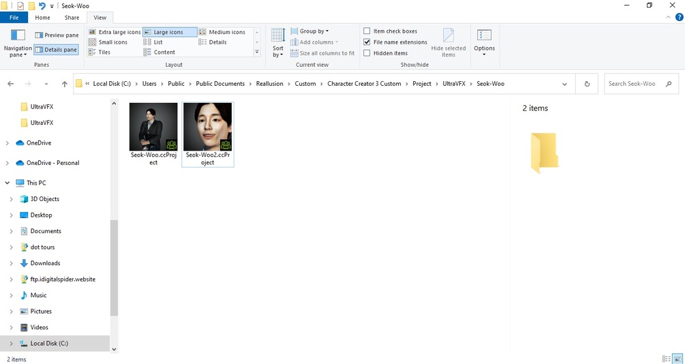Switch layout to Tiles view
Image resolution: width=685 pixels, height=364 pixels.
click(100, 52)
